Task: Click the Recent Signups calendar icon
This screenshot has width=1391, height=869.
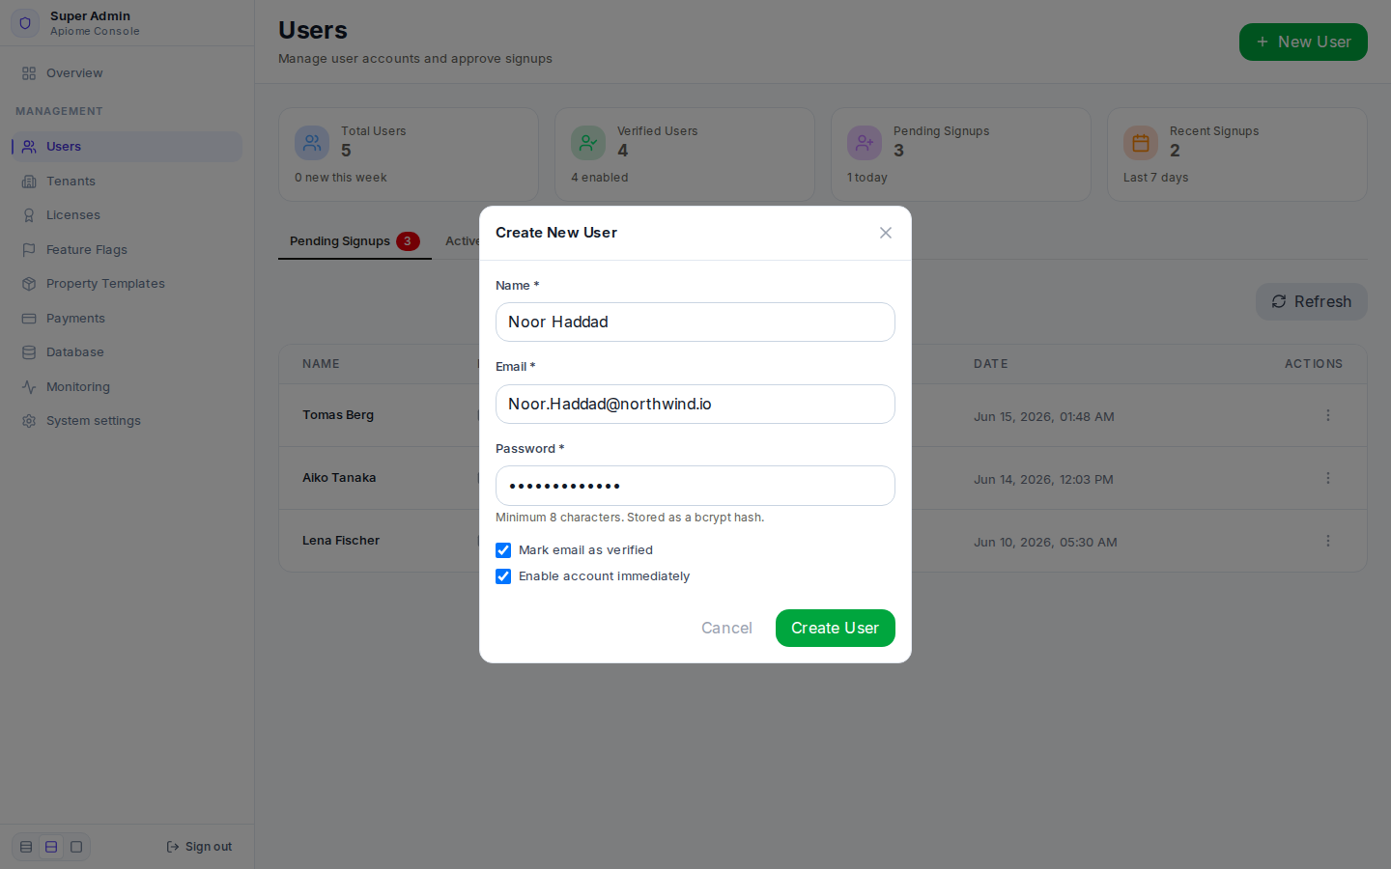Action: (1141, 143)
